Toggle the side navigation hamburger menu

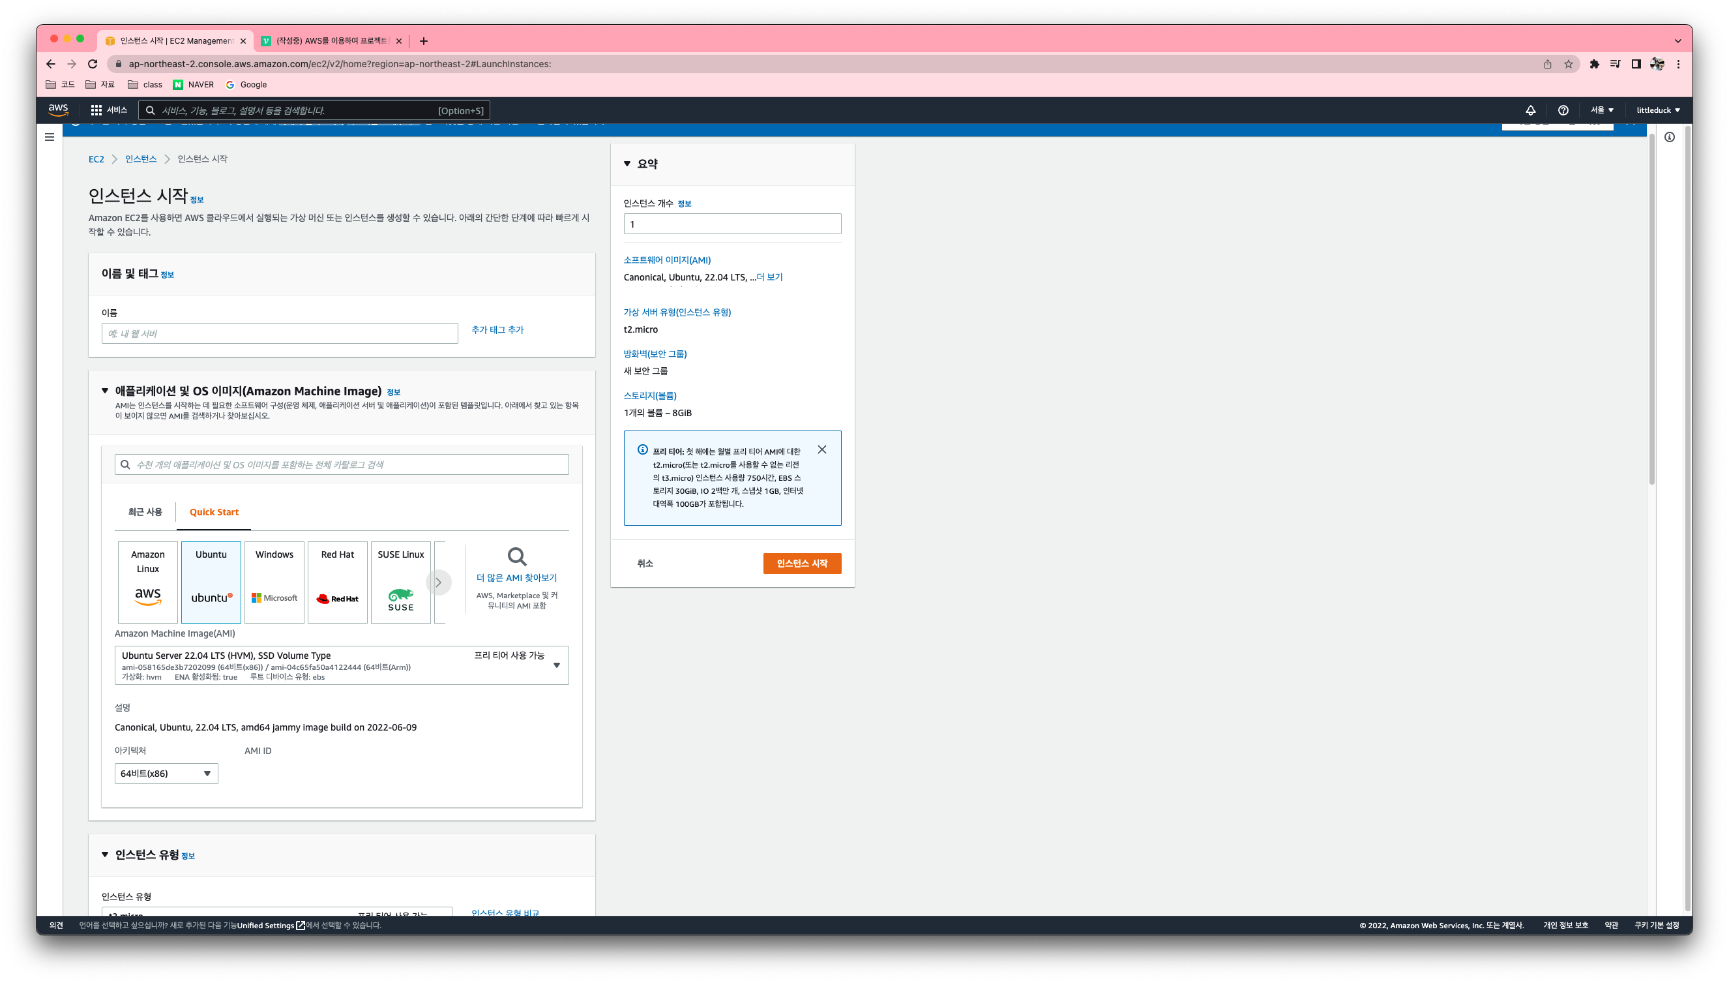[50, 137]
